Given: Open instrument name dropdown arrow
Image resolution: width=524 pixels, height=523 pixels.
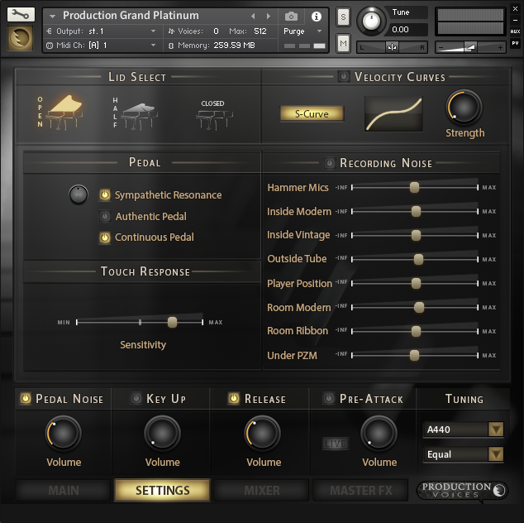Looking at the screenshot, I should pyautogui.click(x=52, y=16).
